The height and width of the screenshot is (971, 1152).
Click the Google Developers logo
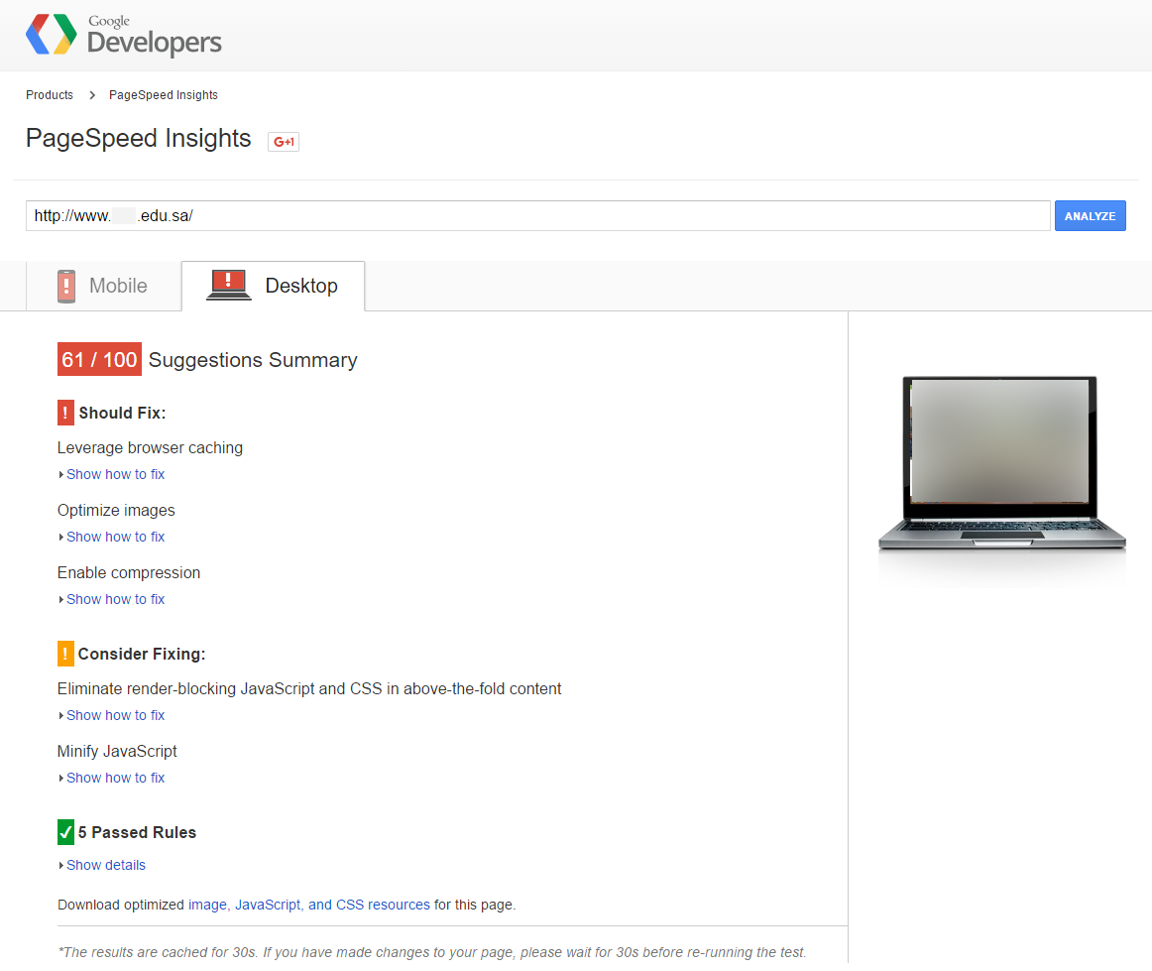pyautogui.click(x=124, y=35)
